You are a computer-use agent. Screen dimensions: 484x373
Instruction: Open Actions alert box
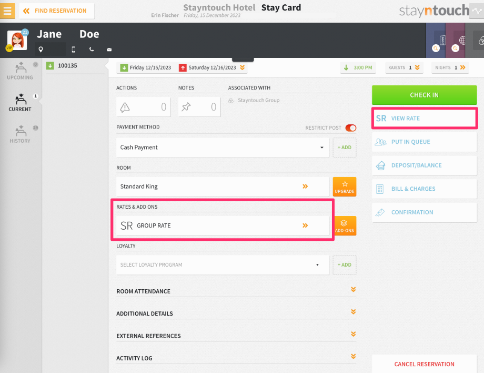[x=144, y=107]
